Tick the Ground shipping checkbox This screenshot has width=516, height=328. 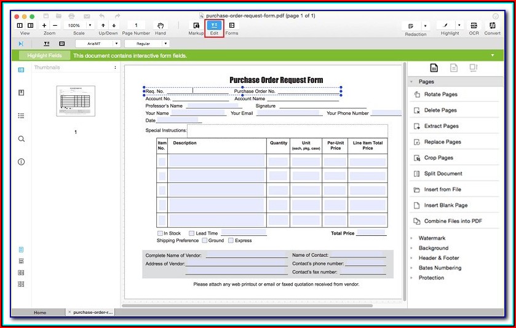(x=205, y=241)
